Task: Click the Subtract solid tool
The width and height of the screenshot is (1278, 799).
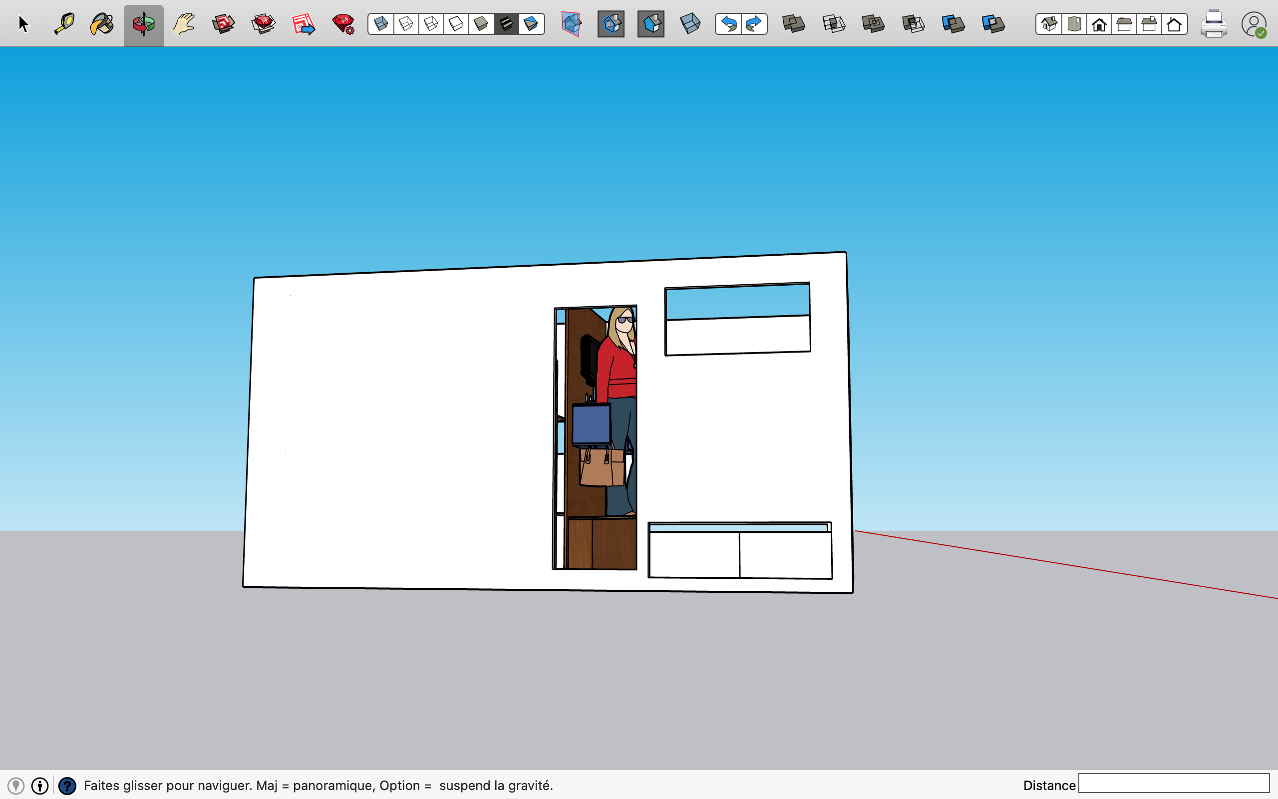Action: [913, 24]
